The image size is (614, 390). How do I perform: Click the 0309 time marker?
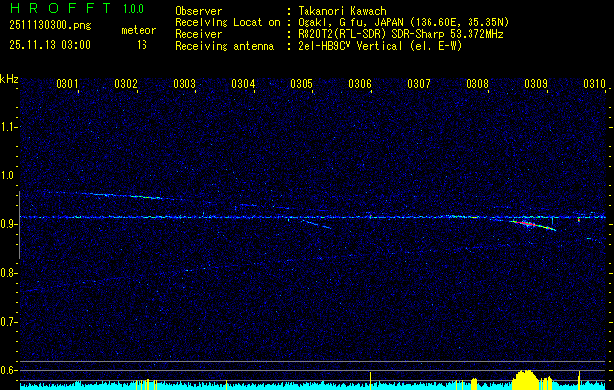tap(536, 84)
